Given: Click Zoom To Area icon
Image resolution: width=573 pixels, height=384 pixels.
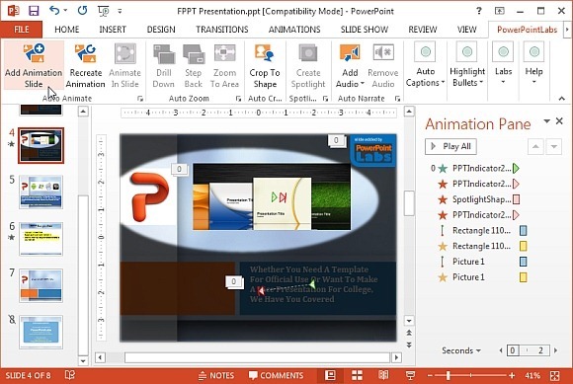Looking at the screenshot, I should point(224,53).
